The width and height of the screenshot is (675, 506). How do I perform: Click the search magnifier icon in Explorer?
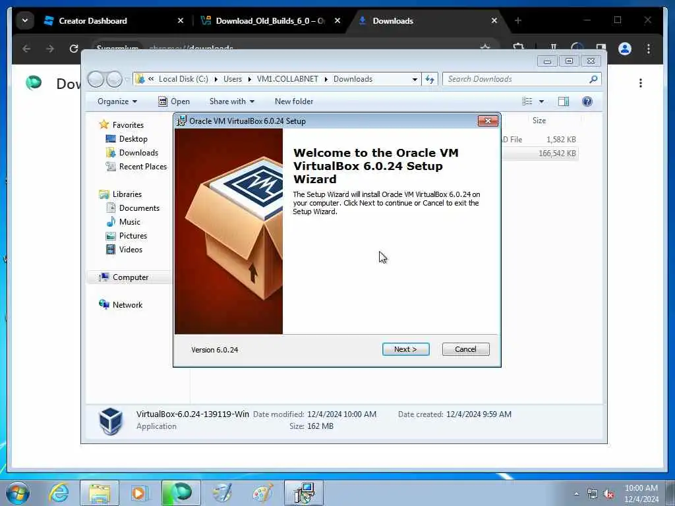[x=593, y=79]
